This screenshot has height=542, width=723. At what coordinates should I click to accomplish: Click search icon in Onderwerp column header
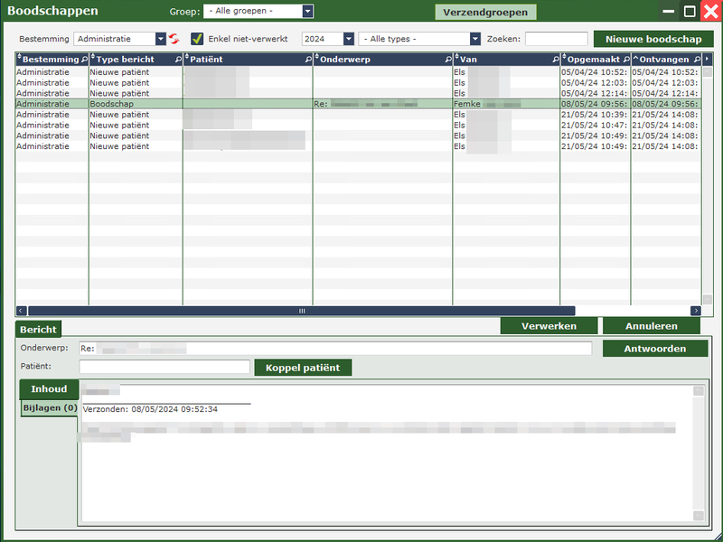(x=447, y=59)
